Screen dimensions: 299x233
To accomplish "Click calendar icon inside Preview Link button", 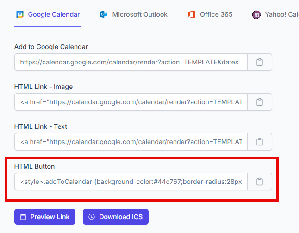I will click(23, 217).
